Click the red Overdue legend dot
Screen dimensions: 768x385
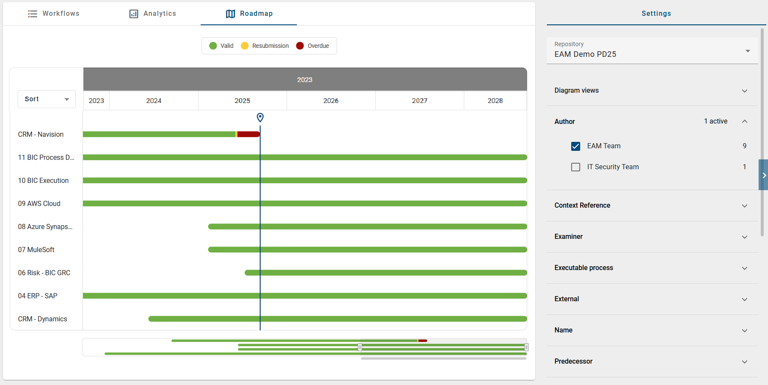[x=299, y=45]
